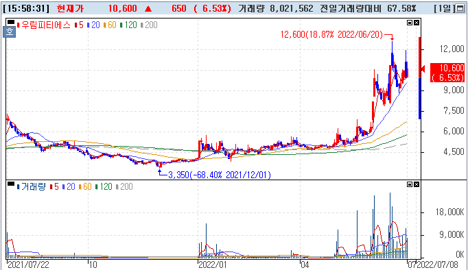Select the price 200-day moving average legend
Viewport: 468px width, 270px height.
(x=149, y=25)
